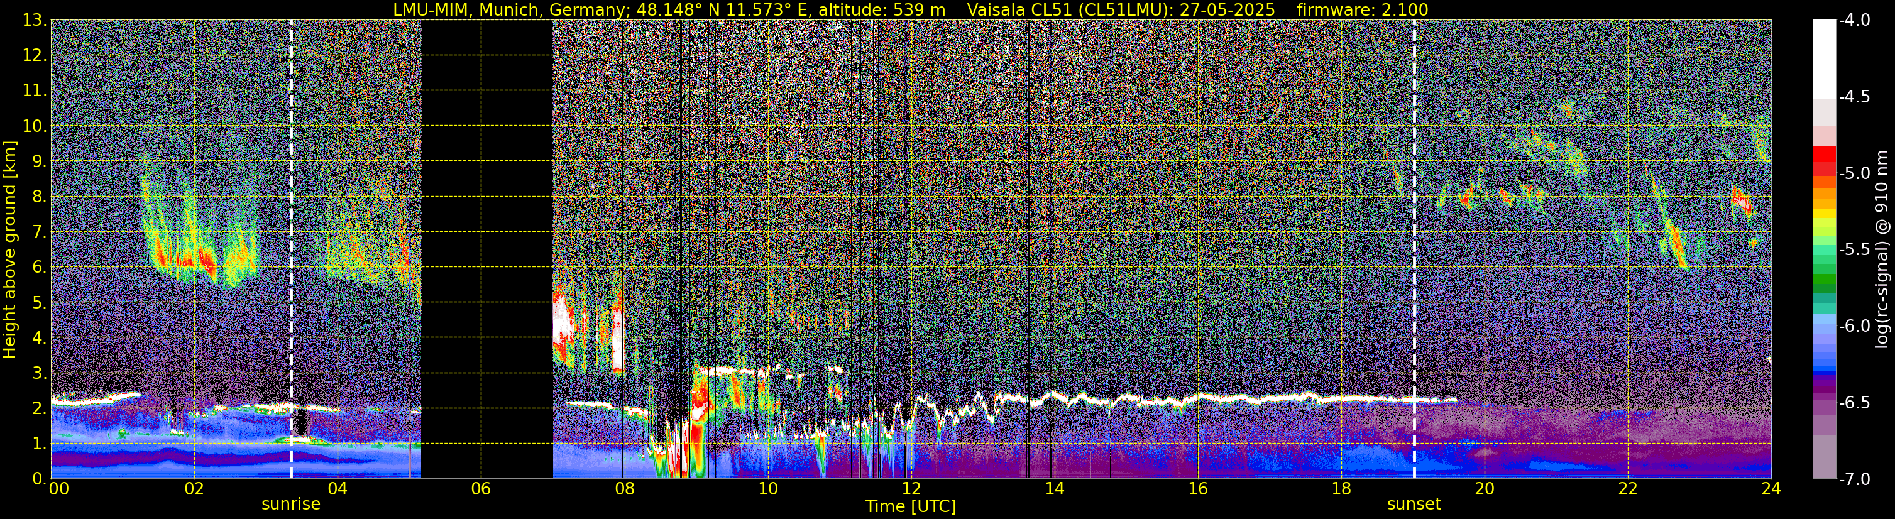
Task: Click the time axis tick label '04'
Action: click(x=337, y=489)
